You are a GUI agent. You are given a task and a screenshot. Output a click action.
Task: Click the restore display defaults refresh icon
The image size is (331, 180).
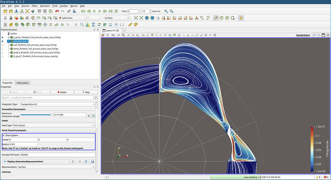point(86,161)
